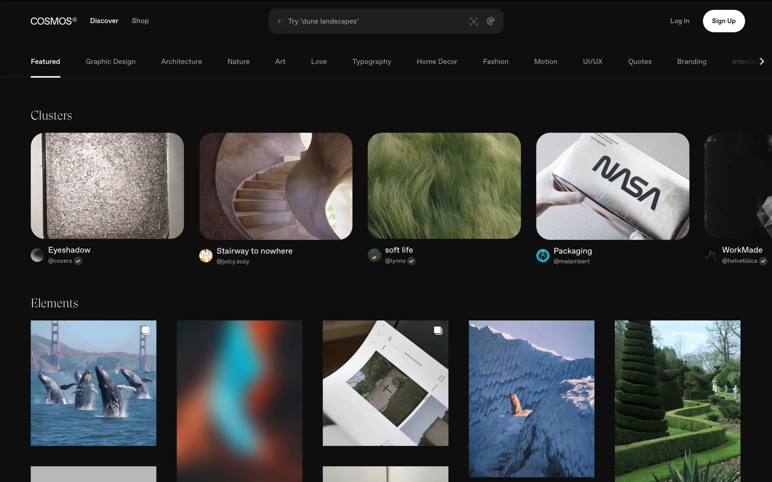
Task: Open the Typography category tab
Action: coord(372,61)
